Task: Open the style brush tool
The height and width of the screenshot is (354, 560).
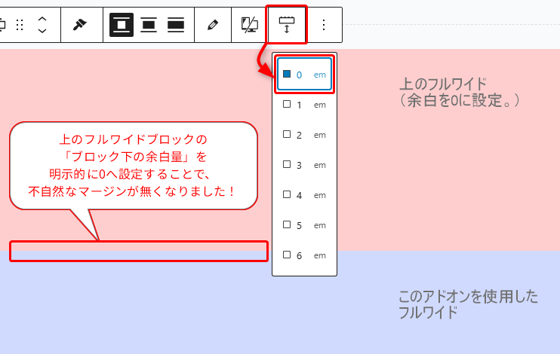Action: point(79,25)
